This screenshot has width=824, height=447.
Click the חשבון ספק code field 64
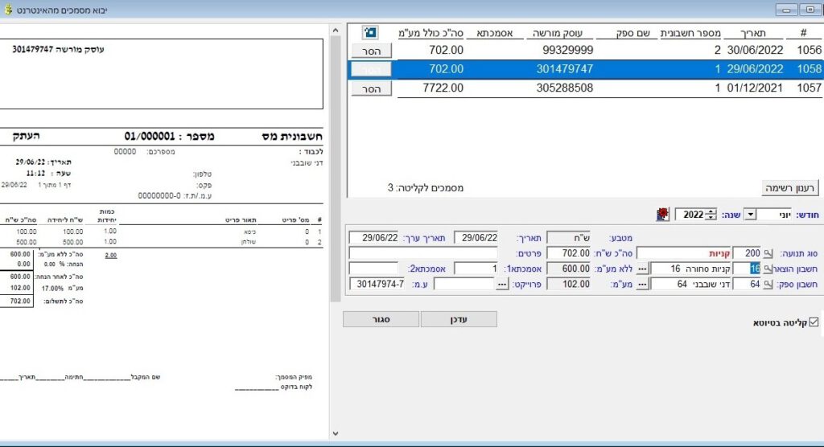tap(747, 284)
